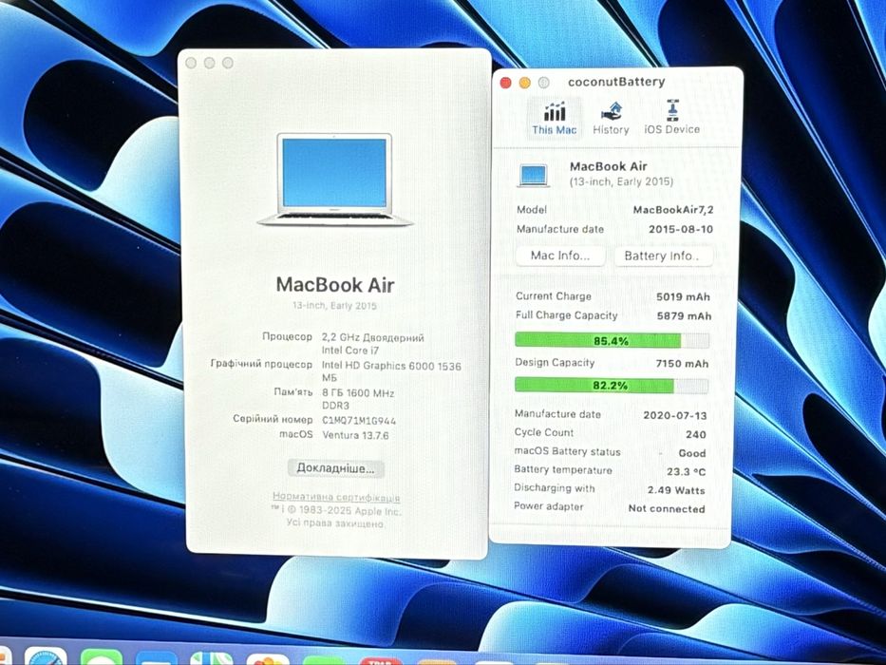This screenshot has width=886, height=665.
Task: Click the 82.2% capacity progress bar
Action: pos(611,386)
